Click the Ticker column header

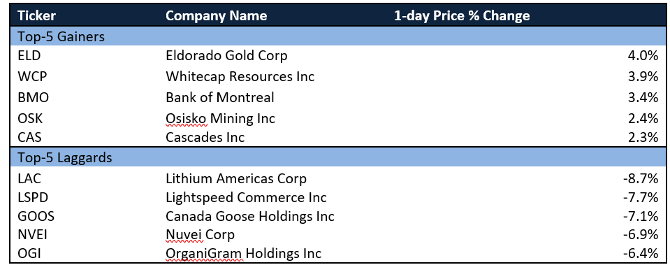(37, 16)
